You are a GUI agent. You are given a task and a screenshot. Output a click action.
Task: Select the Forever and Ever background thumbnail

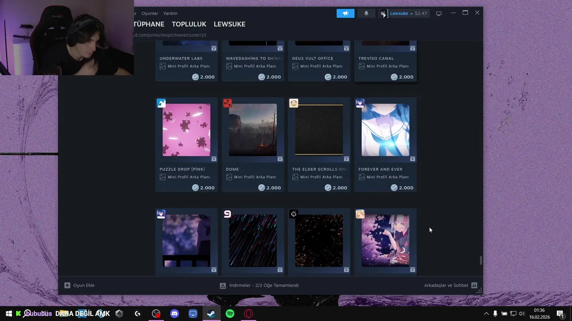point(385,130)
